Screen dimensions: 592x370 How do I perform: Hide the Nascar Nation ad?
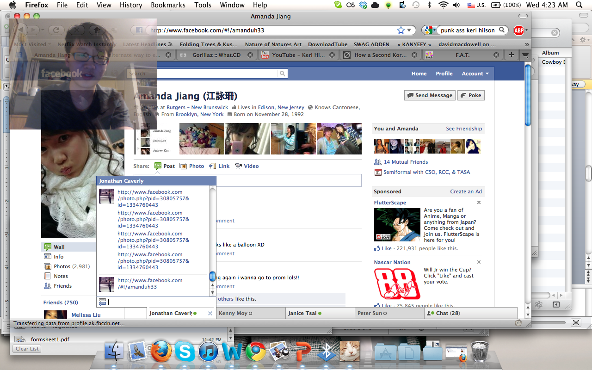click(x=479, y=262)
